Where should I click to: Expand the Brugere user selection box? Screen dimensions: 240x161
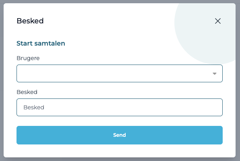tap(120, 73)
